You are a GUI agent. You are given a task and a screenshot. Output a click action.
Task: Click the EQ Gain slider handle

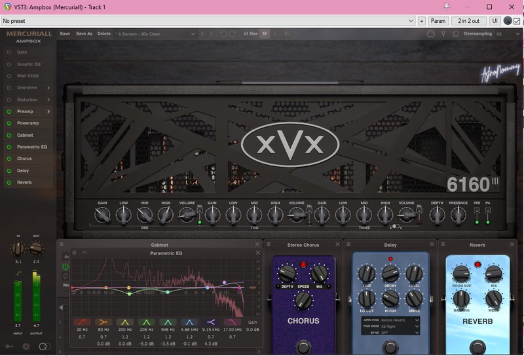tap(252, 287)
